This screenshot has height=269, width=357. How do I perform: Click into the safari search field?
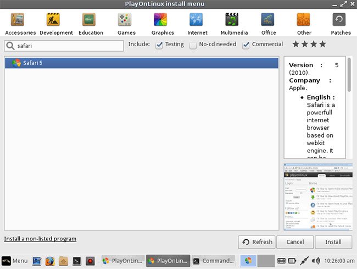coord(64,46)
